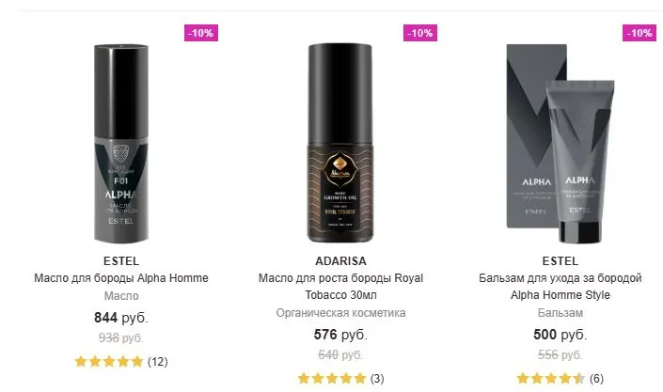This screenshot has height=392, width=663.
Task: Click the star rating under the 844 руб. product
Action: (x=109, y=362)
